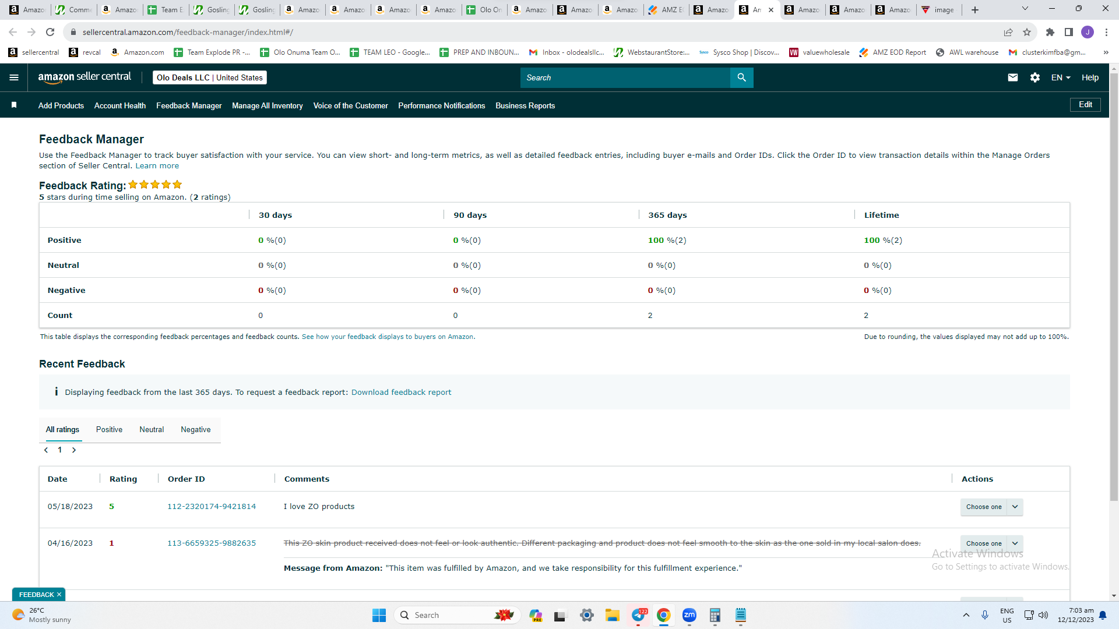Image resolution: width=1119 pixels, height=629 pixels.
Task: Share this page using the share icon
Action: 1008,32
